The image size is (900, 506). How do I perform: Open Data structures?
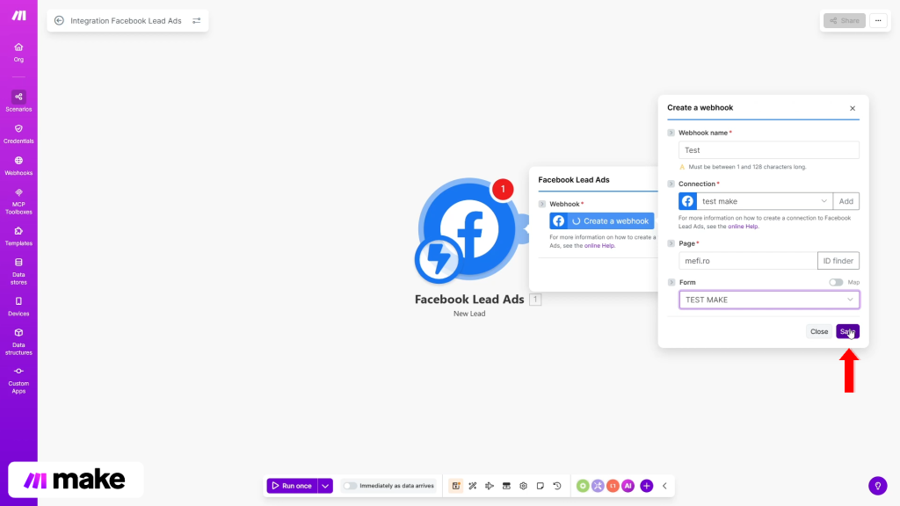click(18, 342)
